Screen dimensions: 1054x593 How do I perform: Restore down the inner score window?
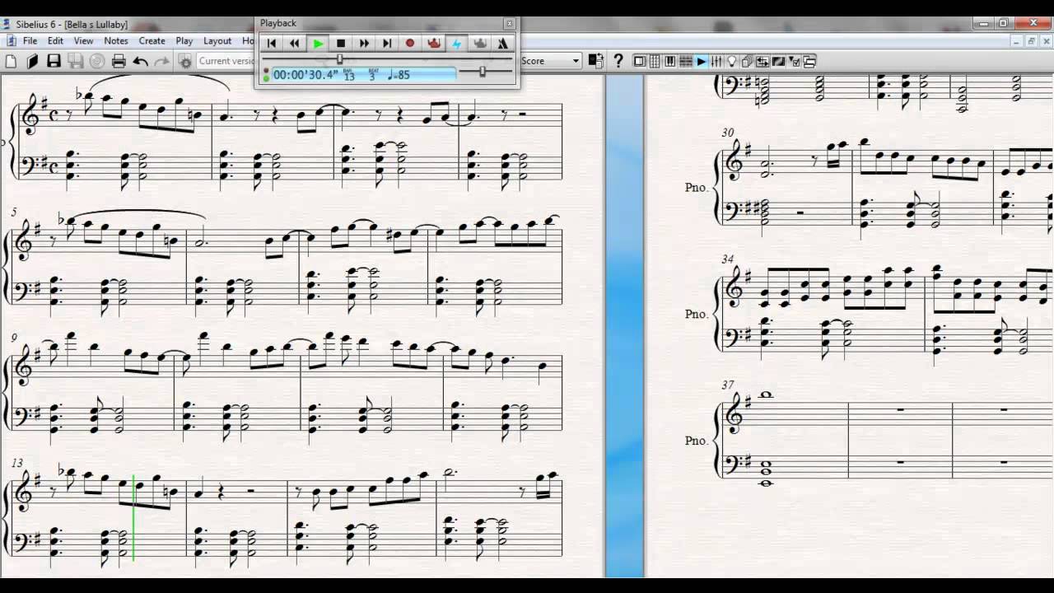(1030, 40)
